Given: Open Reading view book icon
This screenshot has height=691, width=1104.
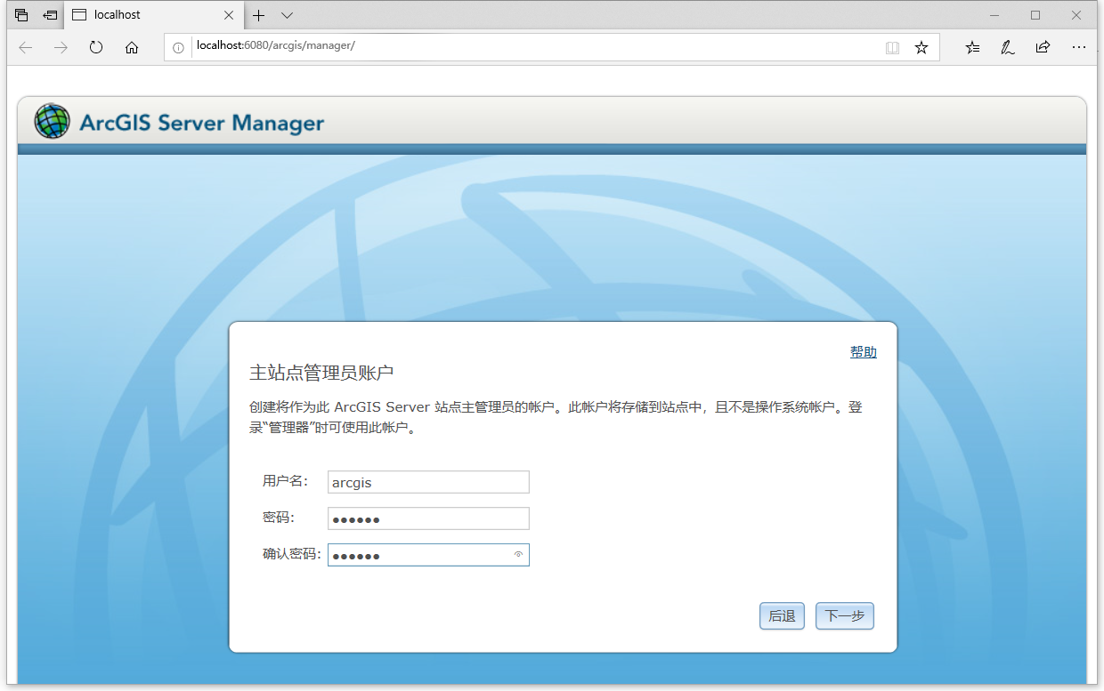Looking at the screenshot, I should tap(892, 48).
